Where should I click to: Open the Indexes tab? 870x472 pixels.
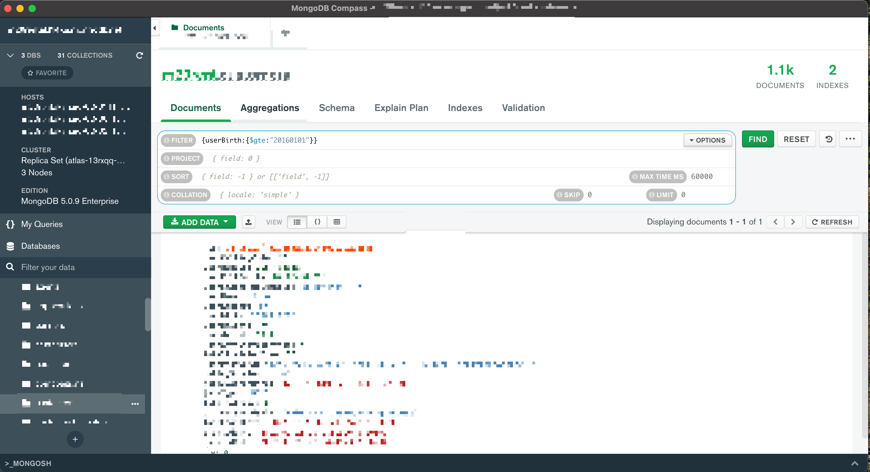465,108
